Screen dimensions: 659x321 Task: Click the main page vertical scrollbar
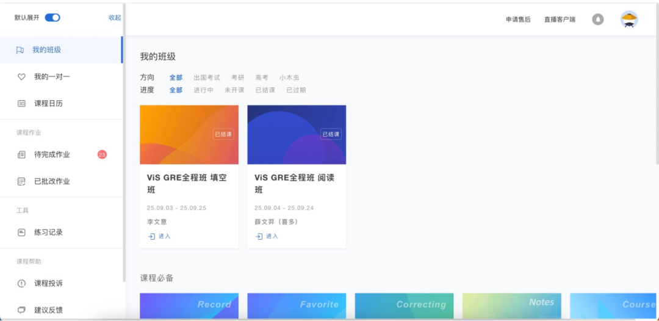pos(657,84)
